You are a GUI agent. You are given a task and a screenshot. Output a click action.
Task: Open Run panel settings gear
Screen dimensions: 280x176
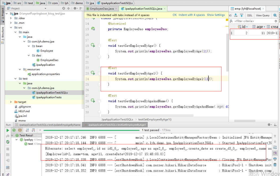[269, 125]
